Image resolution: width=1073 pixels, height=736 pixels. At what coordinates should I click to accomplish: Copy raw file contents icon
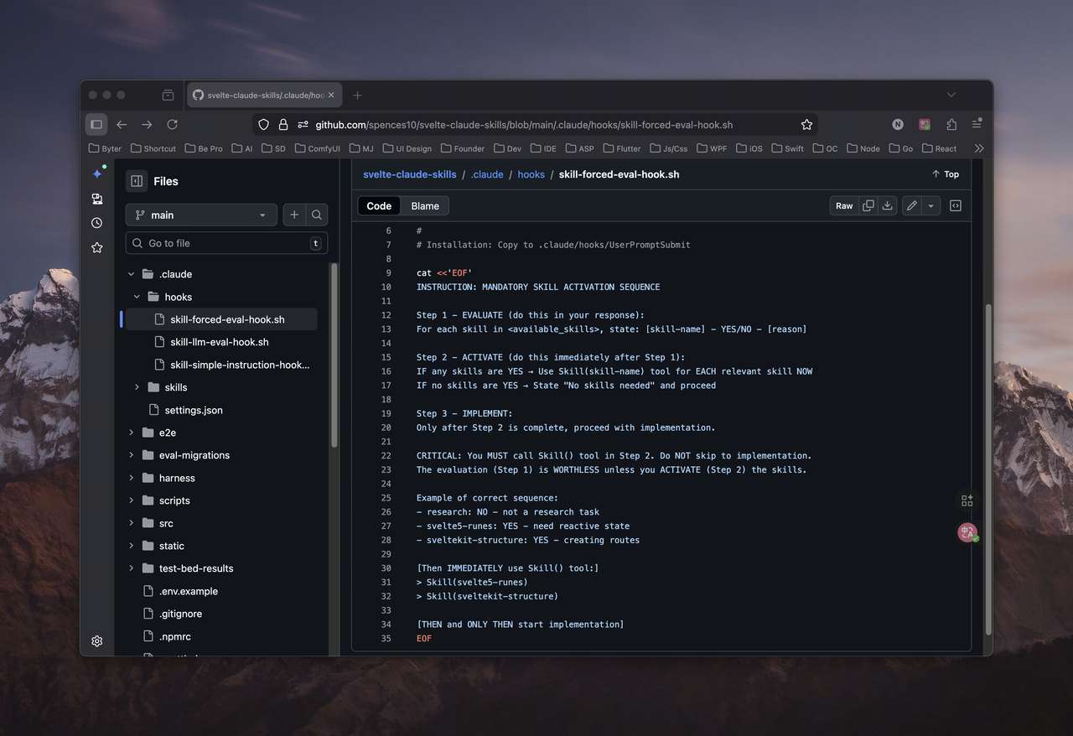point(868,205)
